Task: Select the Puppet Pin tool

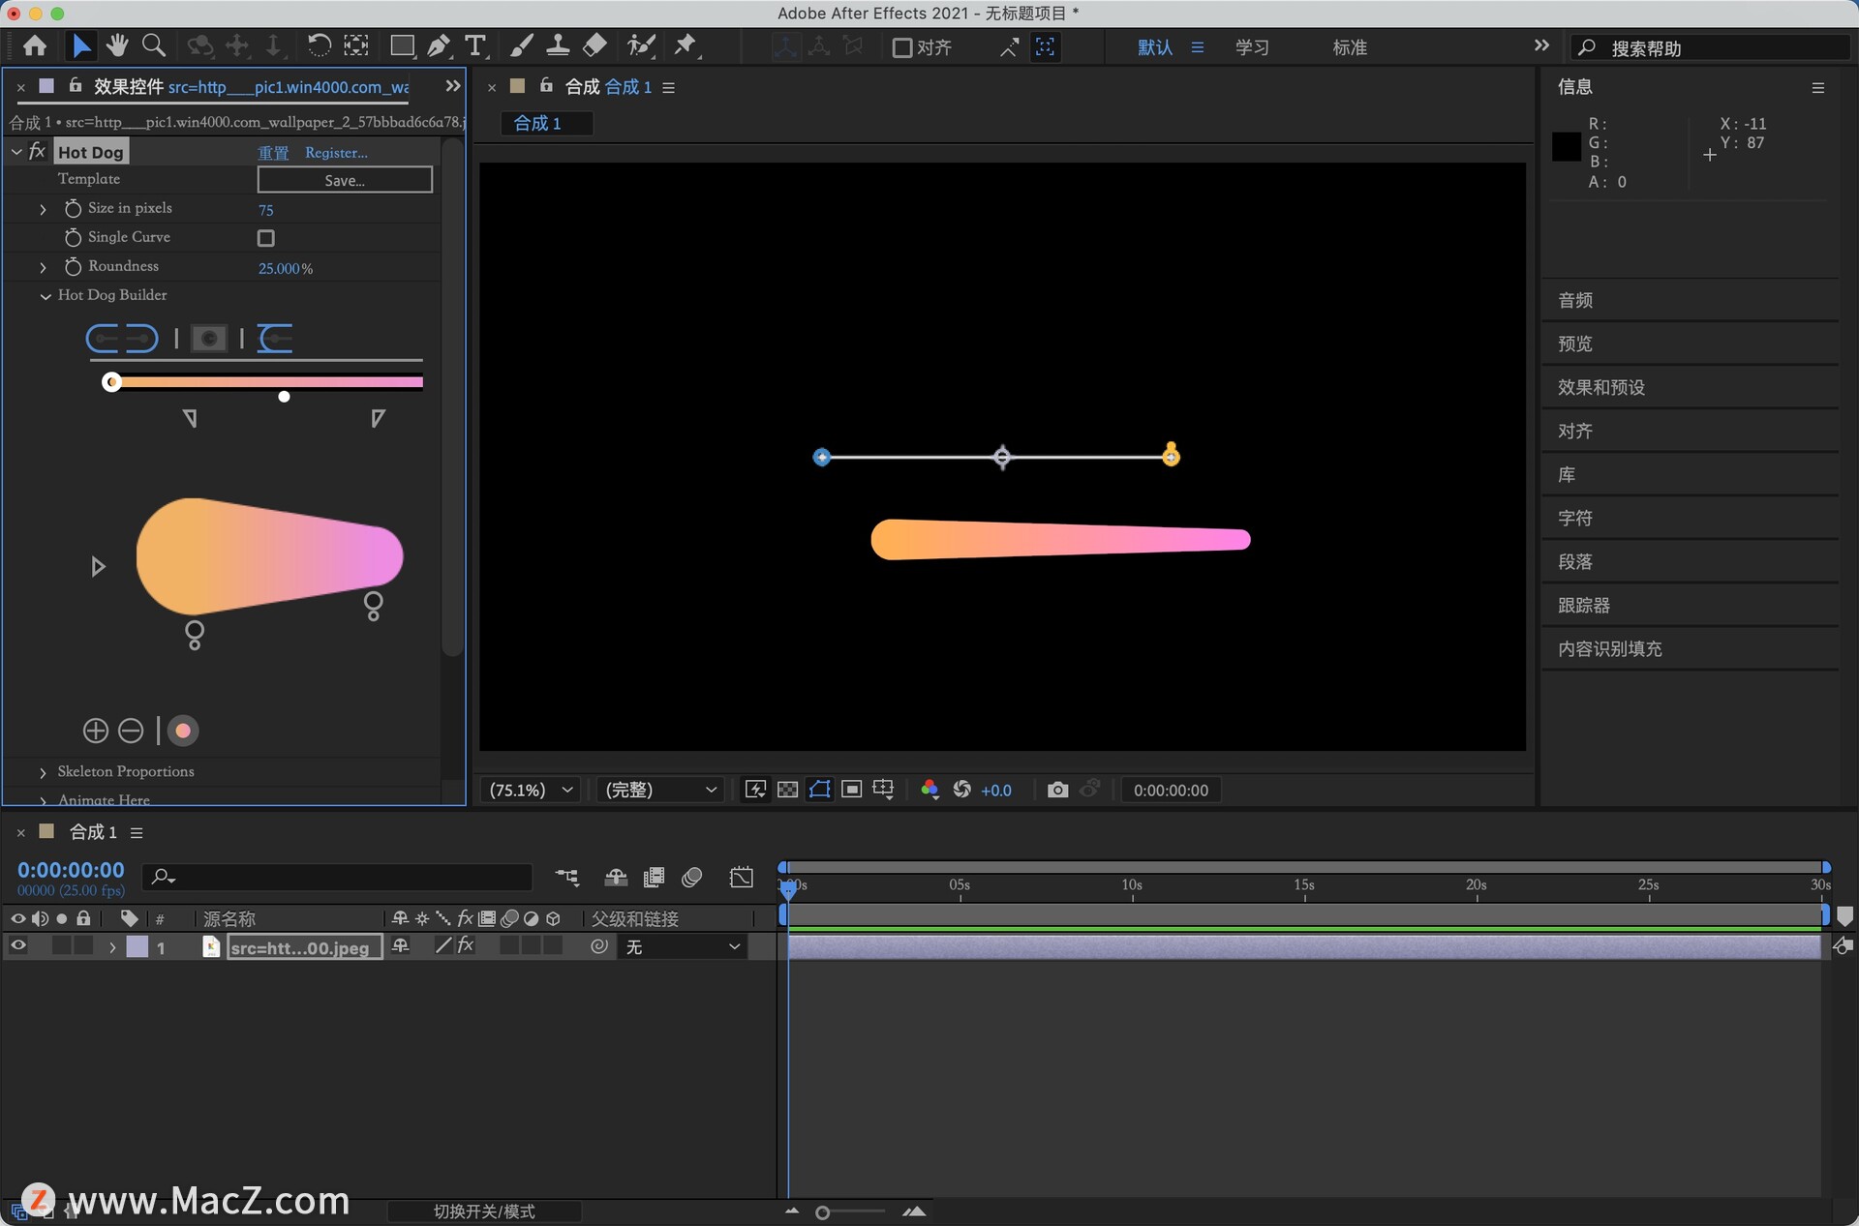Action: [x=686, y=45]
